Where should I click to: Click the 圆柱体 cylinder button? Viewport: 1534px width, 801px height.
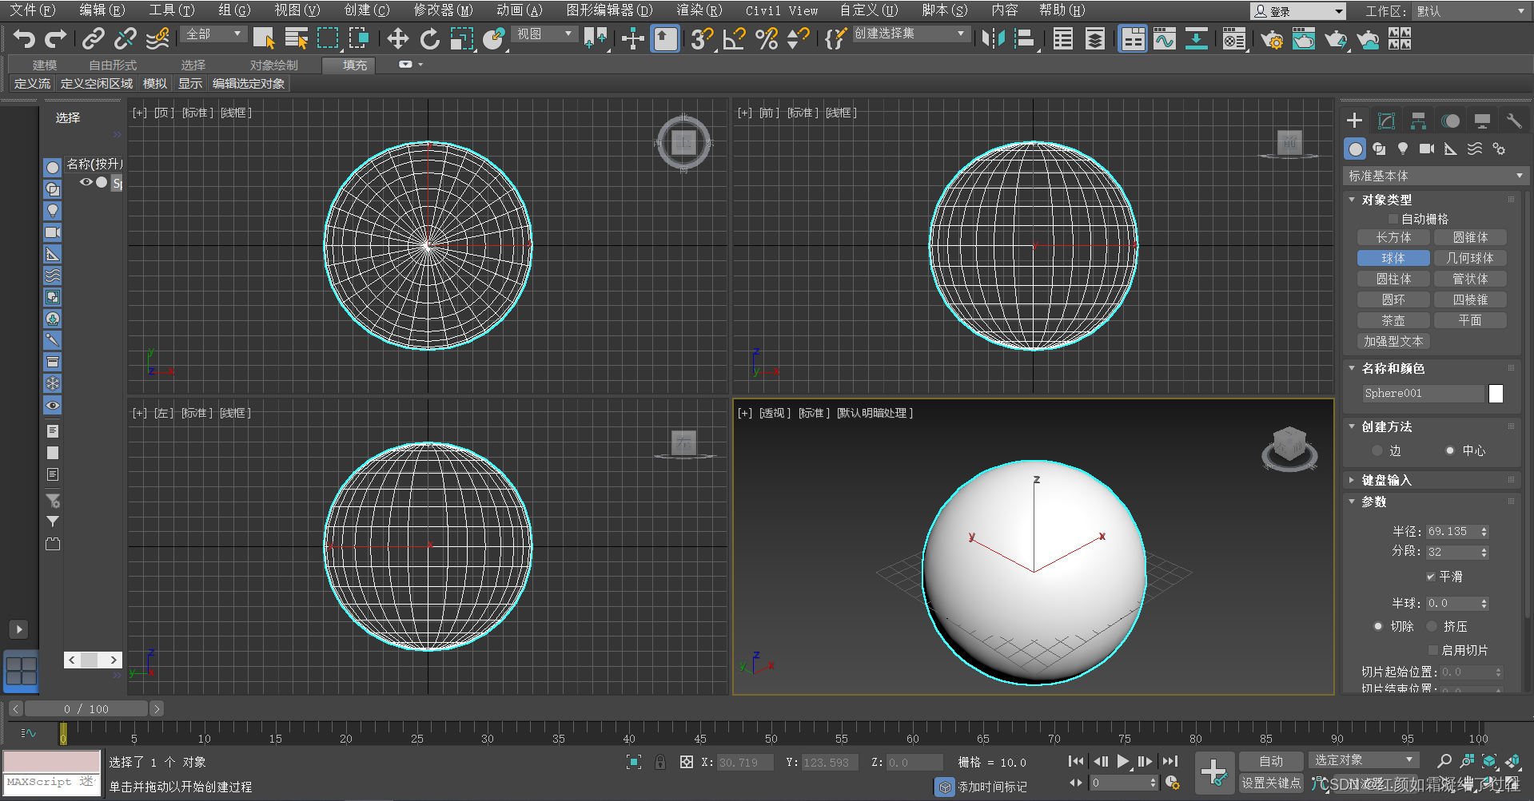tap(1393, 279)
